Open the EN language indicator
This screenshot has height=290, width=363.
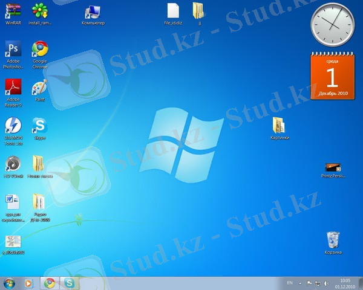tap(290, 283)
